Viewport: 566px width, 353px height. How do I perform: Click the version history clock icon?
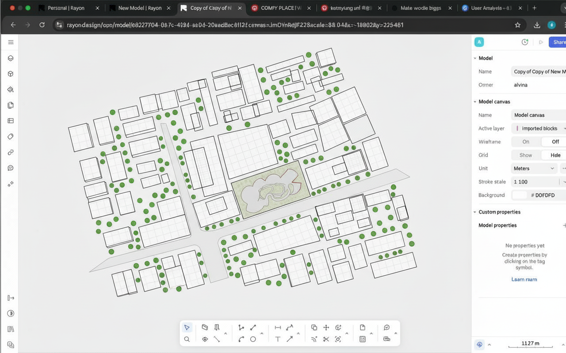[x=525, y=42]
